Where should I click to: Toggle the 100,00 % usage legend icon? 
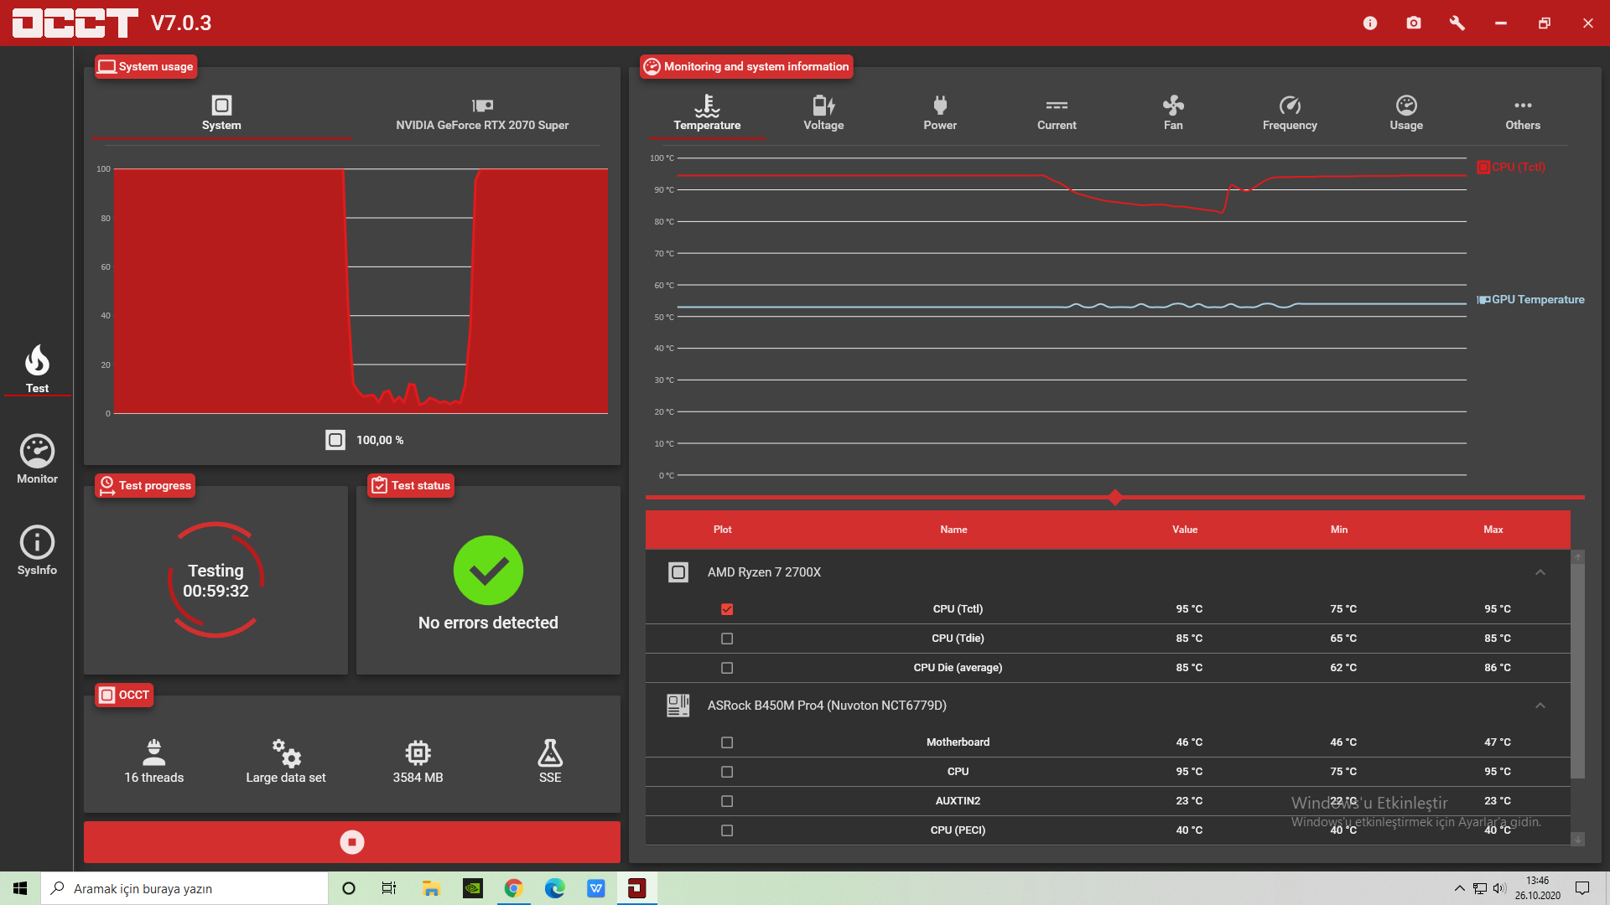point(335,440)
